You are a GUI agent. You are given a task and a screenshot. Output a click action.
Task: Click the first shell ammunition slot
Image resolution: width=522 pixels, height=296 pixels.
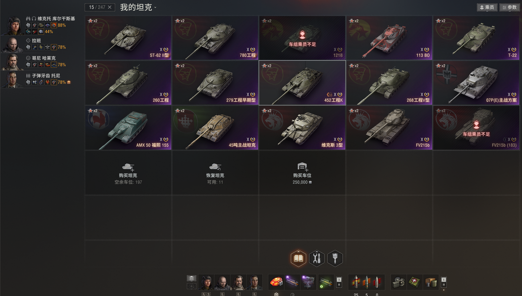[x=356, y=282]
